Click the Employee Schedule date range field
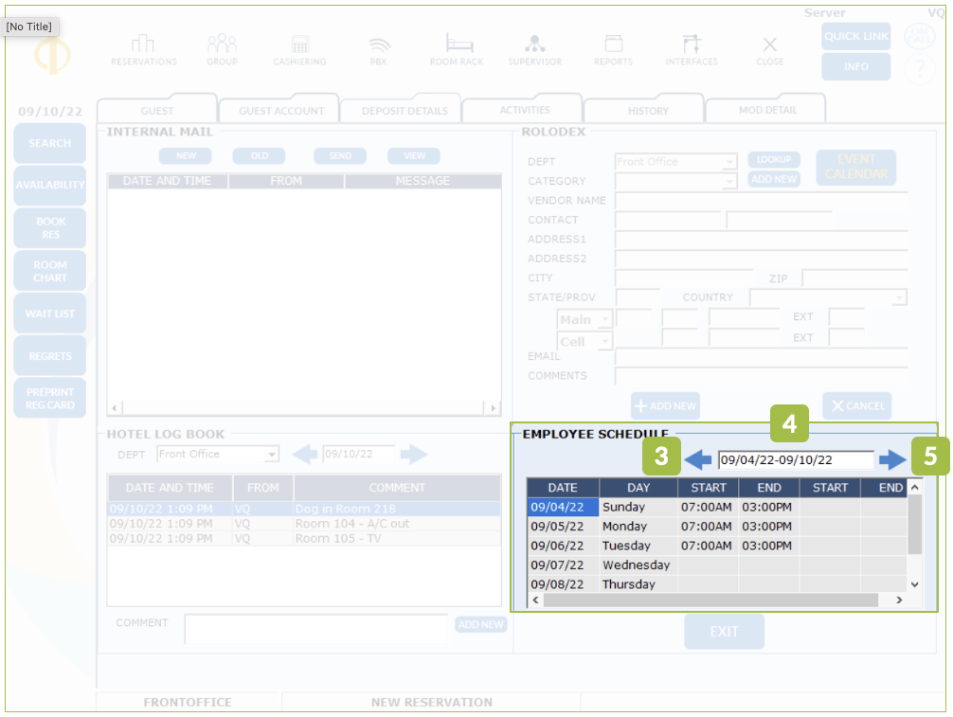 click(796, 460)
